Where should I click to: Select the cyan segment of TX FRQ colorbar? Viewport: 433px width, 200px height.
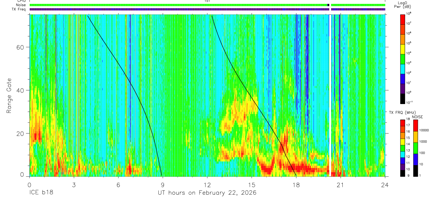(403, 154)
